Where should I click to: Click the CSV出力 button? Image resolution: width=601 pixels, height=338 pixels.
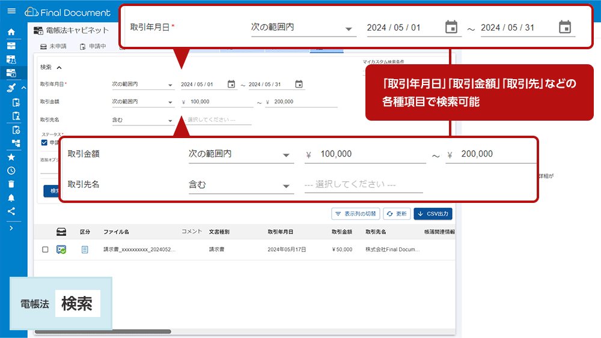click(433, 214)
